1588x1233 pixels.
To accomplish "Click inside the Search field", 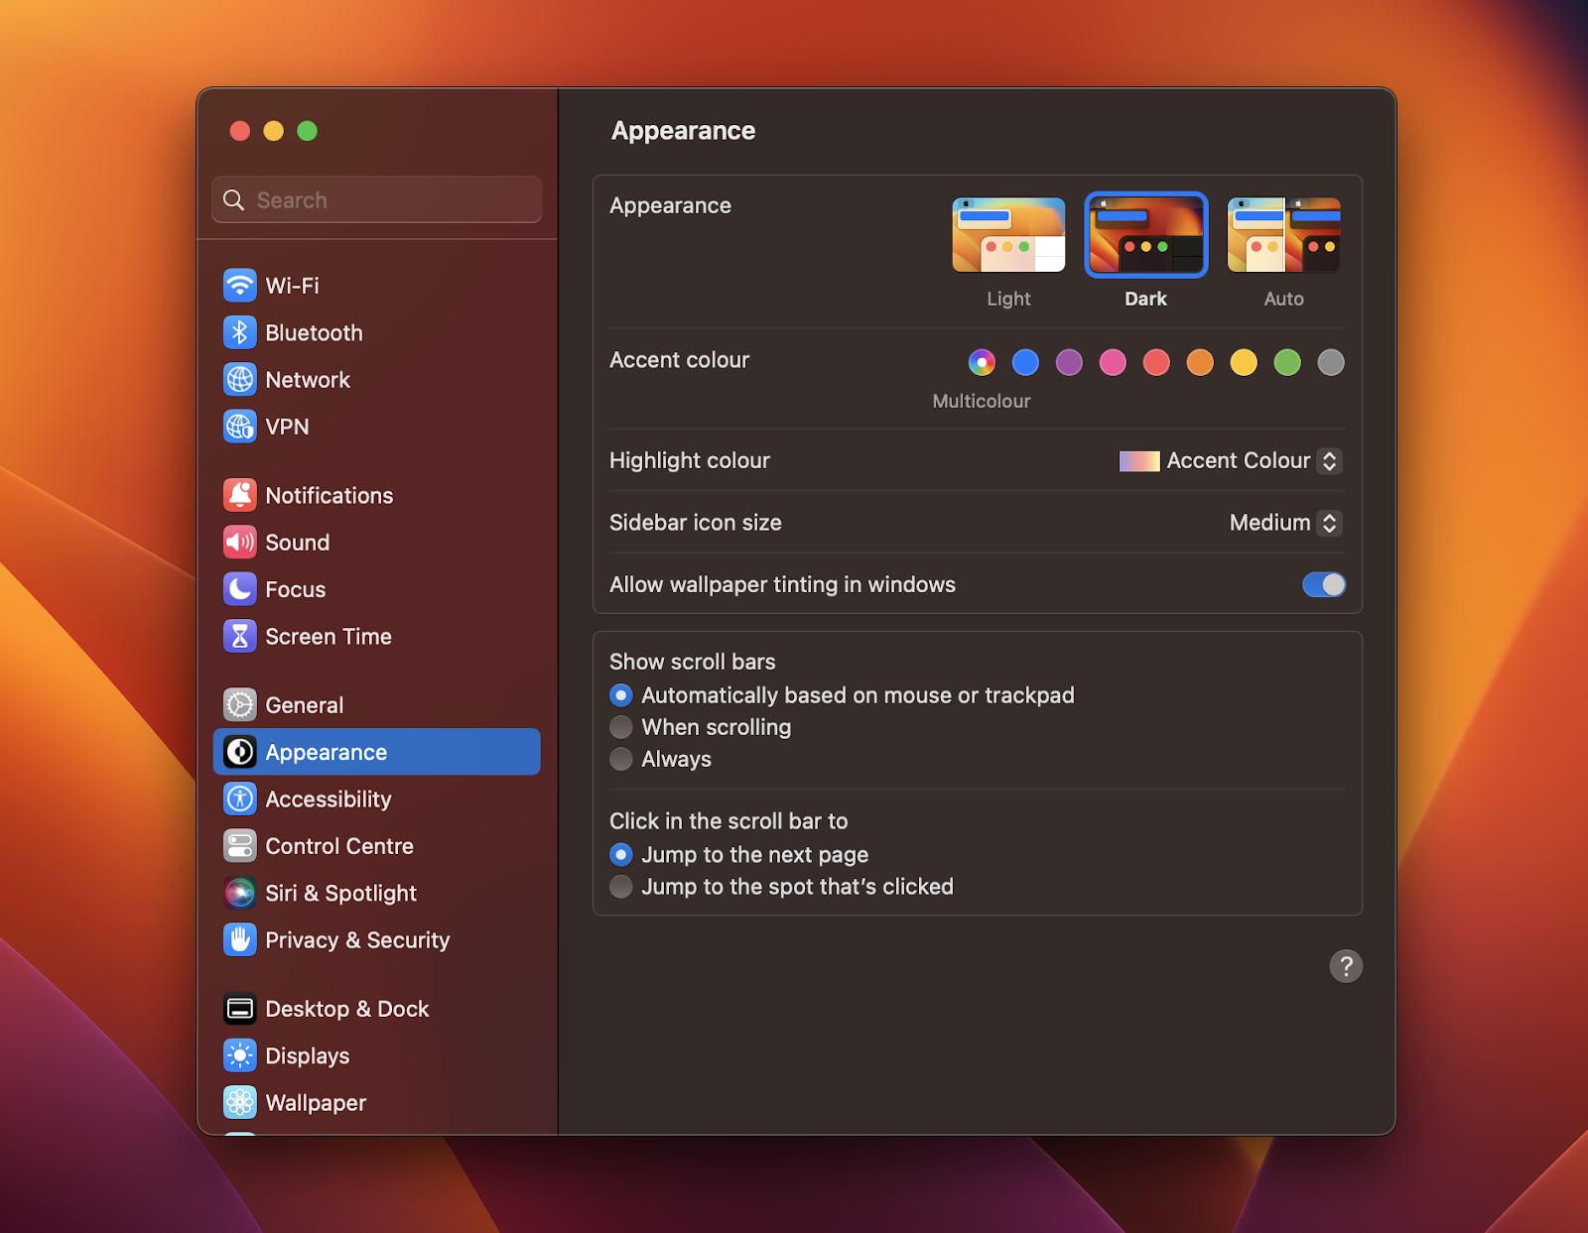I will pyautogui.click(x=376, y=199).
